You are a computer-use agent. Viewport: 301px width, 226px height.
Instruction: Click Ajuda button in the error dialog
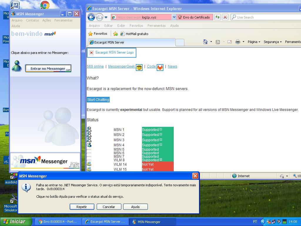click(135, 207)
